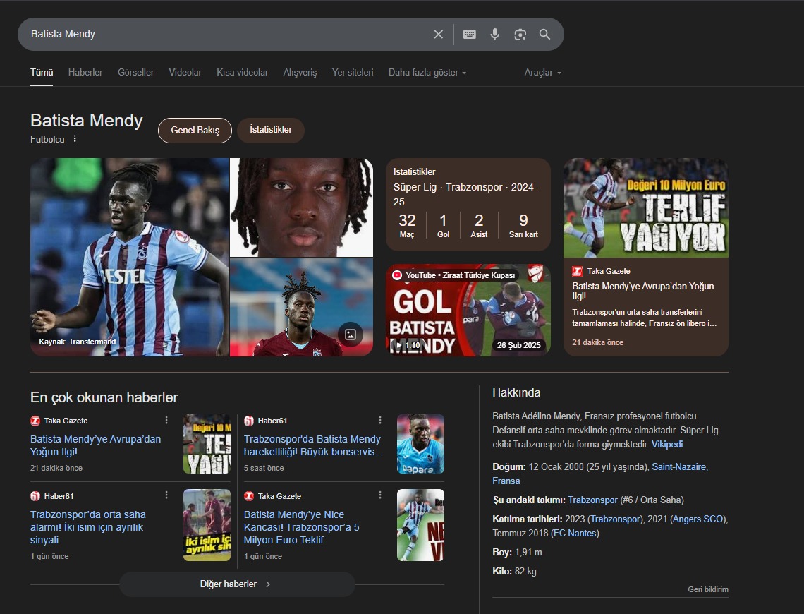The image size is (804, 614).
Task: Open options for Taka Gazete Avrupa'dan news item
Action: [166, 421]
